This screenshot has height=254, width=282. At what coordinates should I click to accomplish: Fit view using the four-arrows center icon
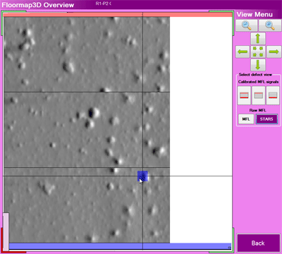[258, 52]
